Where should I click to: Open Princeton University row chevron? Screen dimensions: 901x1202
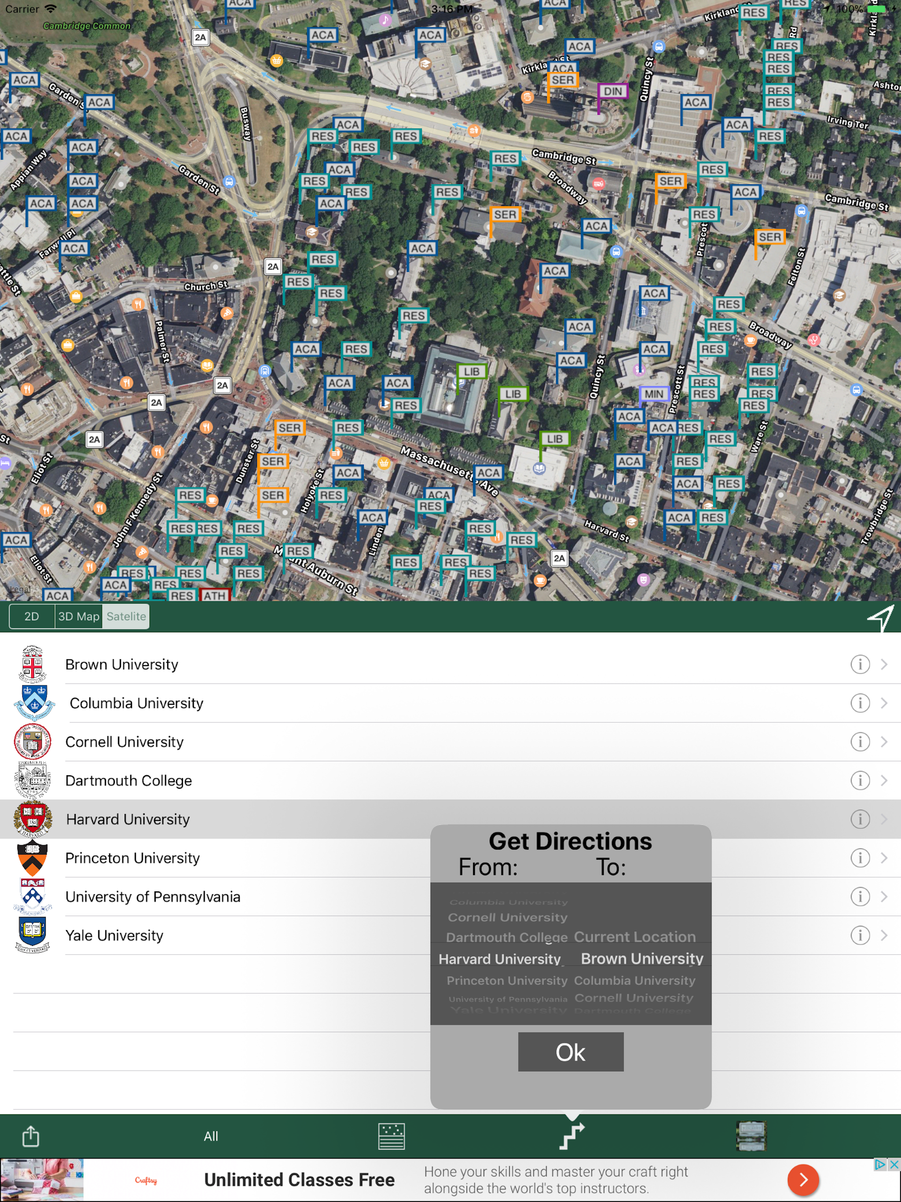point(884,858)
